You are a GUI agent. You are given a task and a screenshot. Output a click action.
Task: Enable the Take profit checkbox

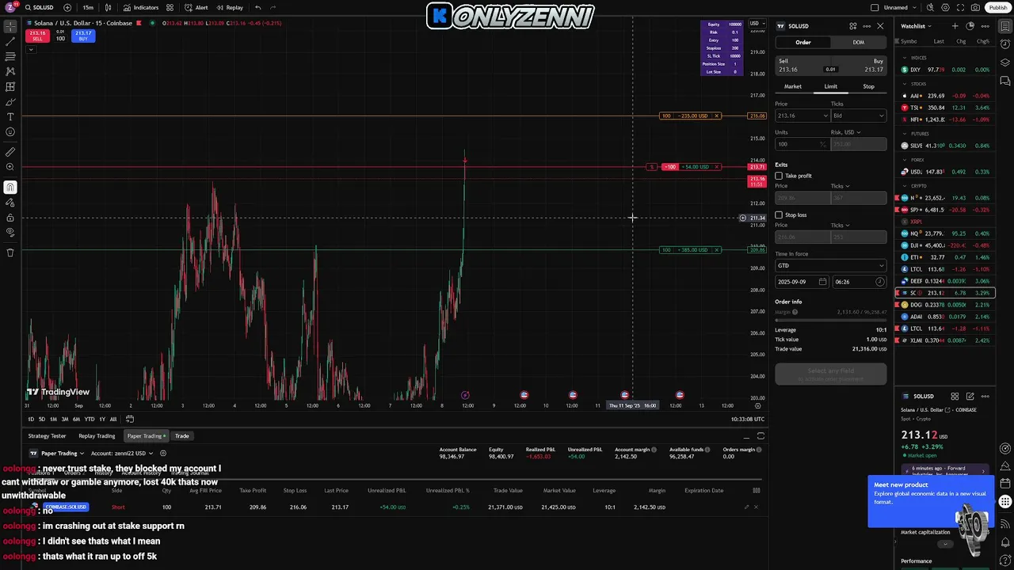(779, 176)
